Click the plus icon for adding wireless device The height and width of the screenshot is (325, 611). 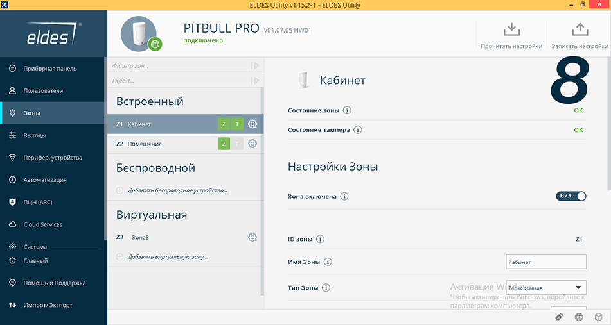pyautogui.click(x=120, y=190)
